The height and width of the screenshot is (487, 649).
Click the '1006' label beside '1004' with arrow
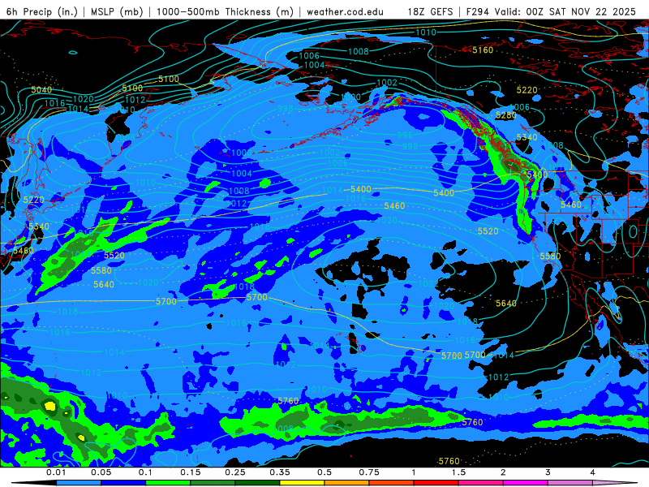pyautogui.click(x=309, y=56)
